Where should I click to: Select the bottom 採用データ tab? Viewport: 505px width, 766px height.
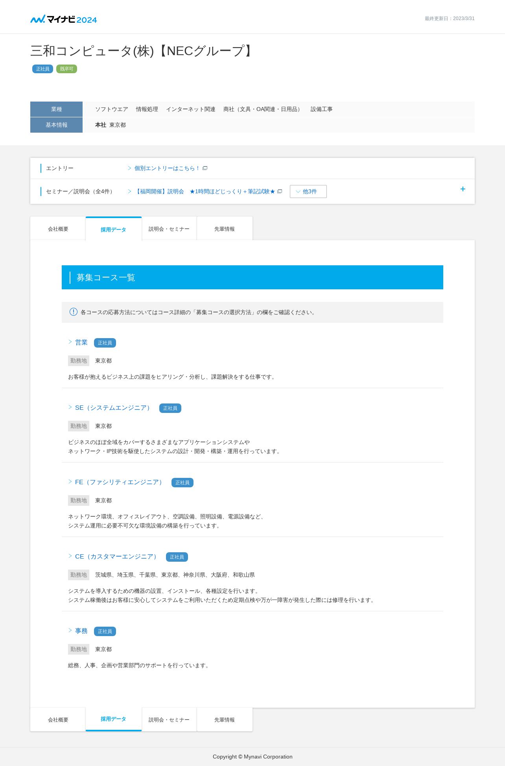113,719
